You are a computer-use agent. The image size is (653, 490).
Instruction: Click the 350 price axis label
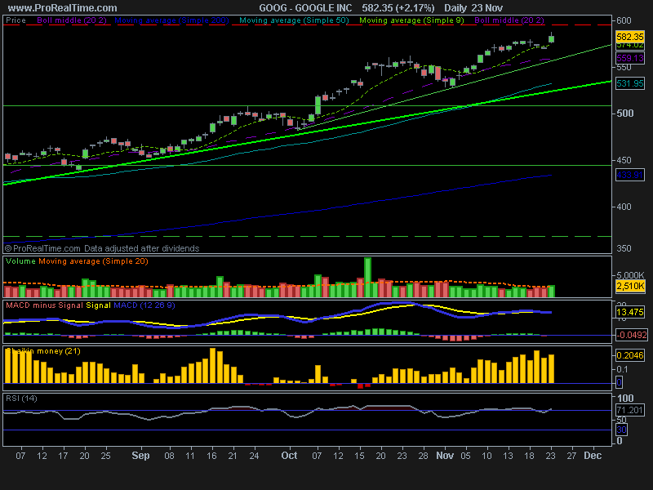point(624,248)
